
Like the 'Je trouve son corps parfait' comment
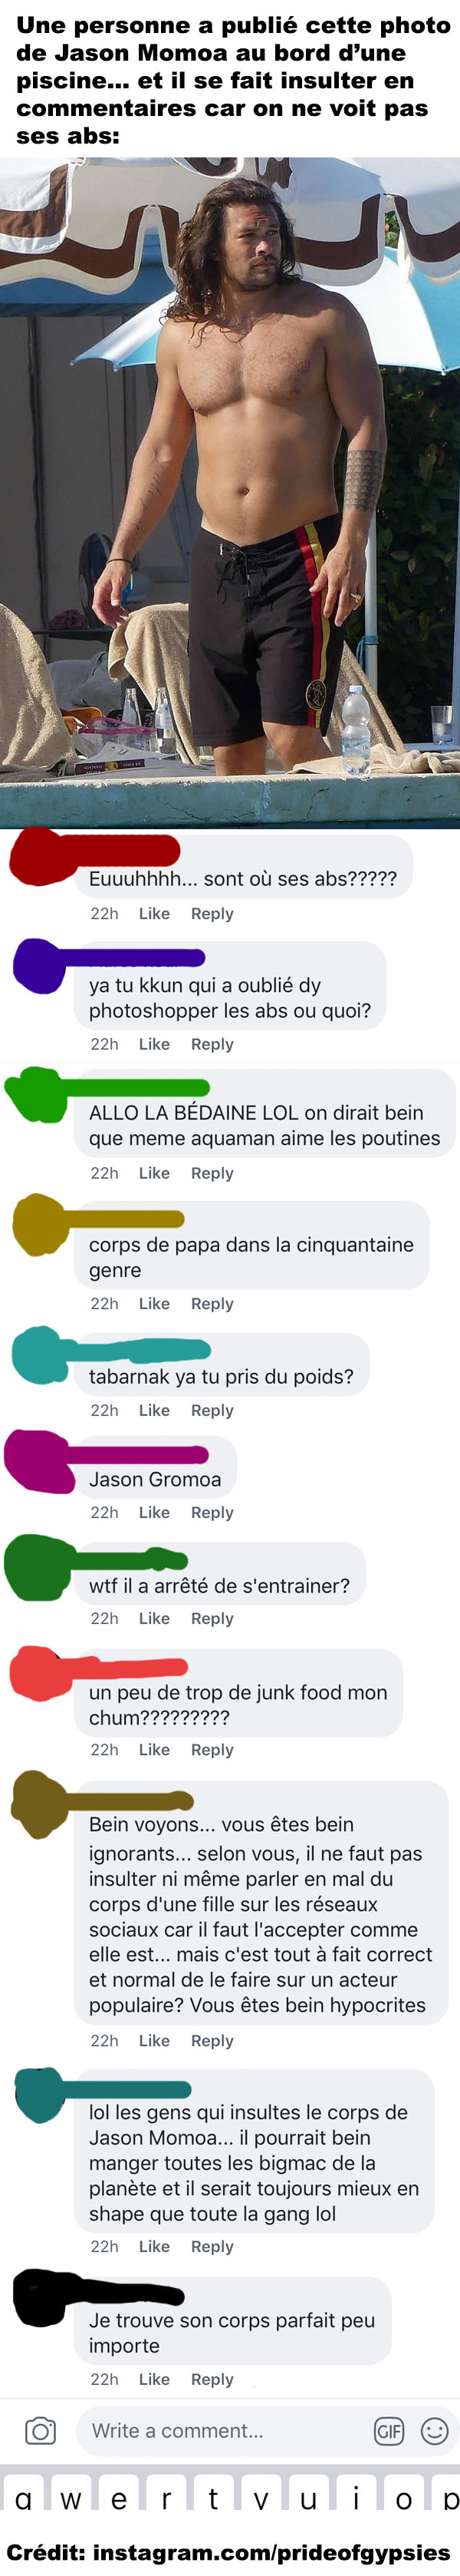click(153, 2379)
